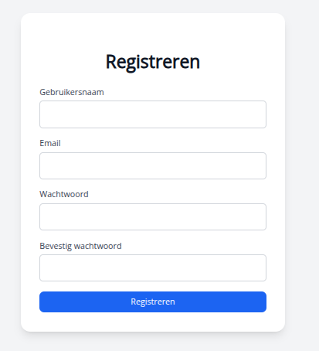Screen dimensions: 319x351
Task: Click the Email label above its field
Action: click(x=50, y=143)
